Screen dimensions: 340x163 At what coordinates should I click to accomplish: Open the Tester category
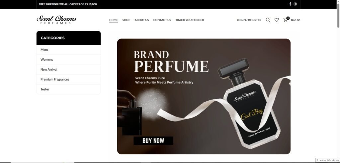[68, 89]
